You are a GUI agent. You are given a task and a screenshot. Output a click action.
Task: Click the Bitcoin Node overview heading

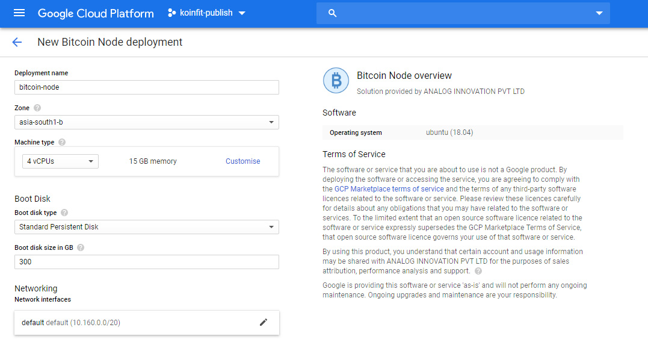point(404,76)
